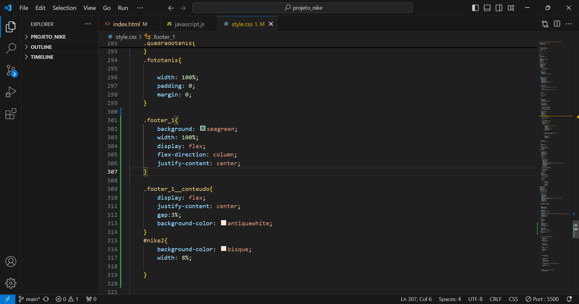Go forward with the right arrow
The width and height of the screenshot is (579, 304).
[183, 8]
